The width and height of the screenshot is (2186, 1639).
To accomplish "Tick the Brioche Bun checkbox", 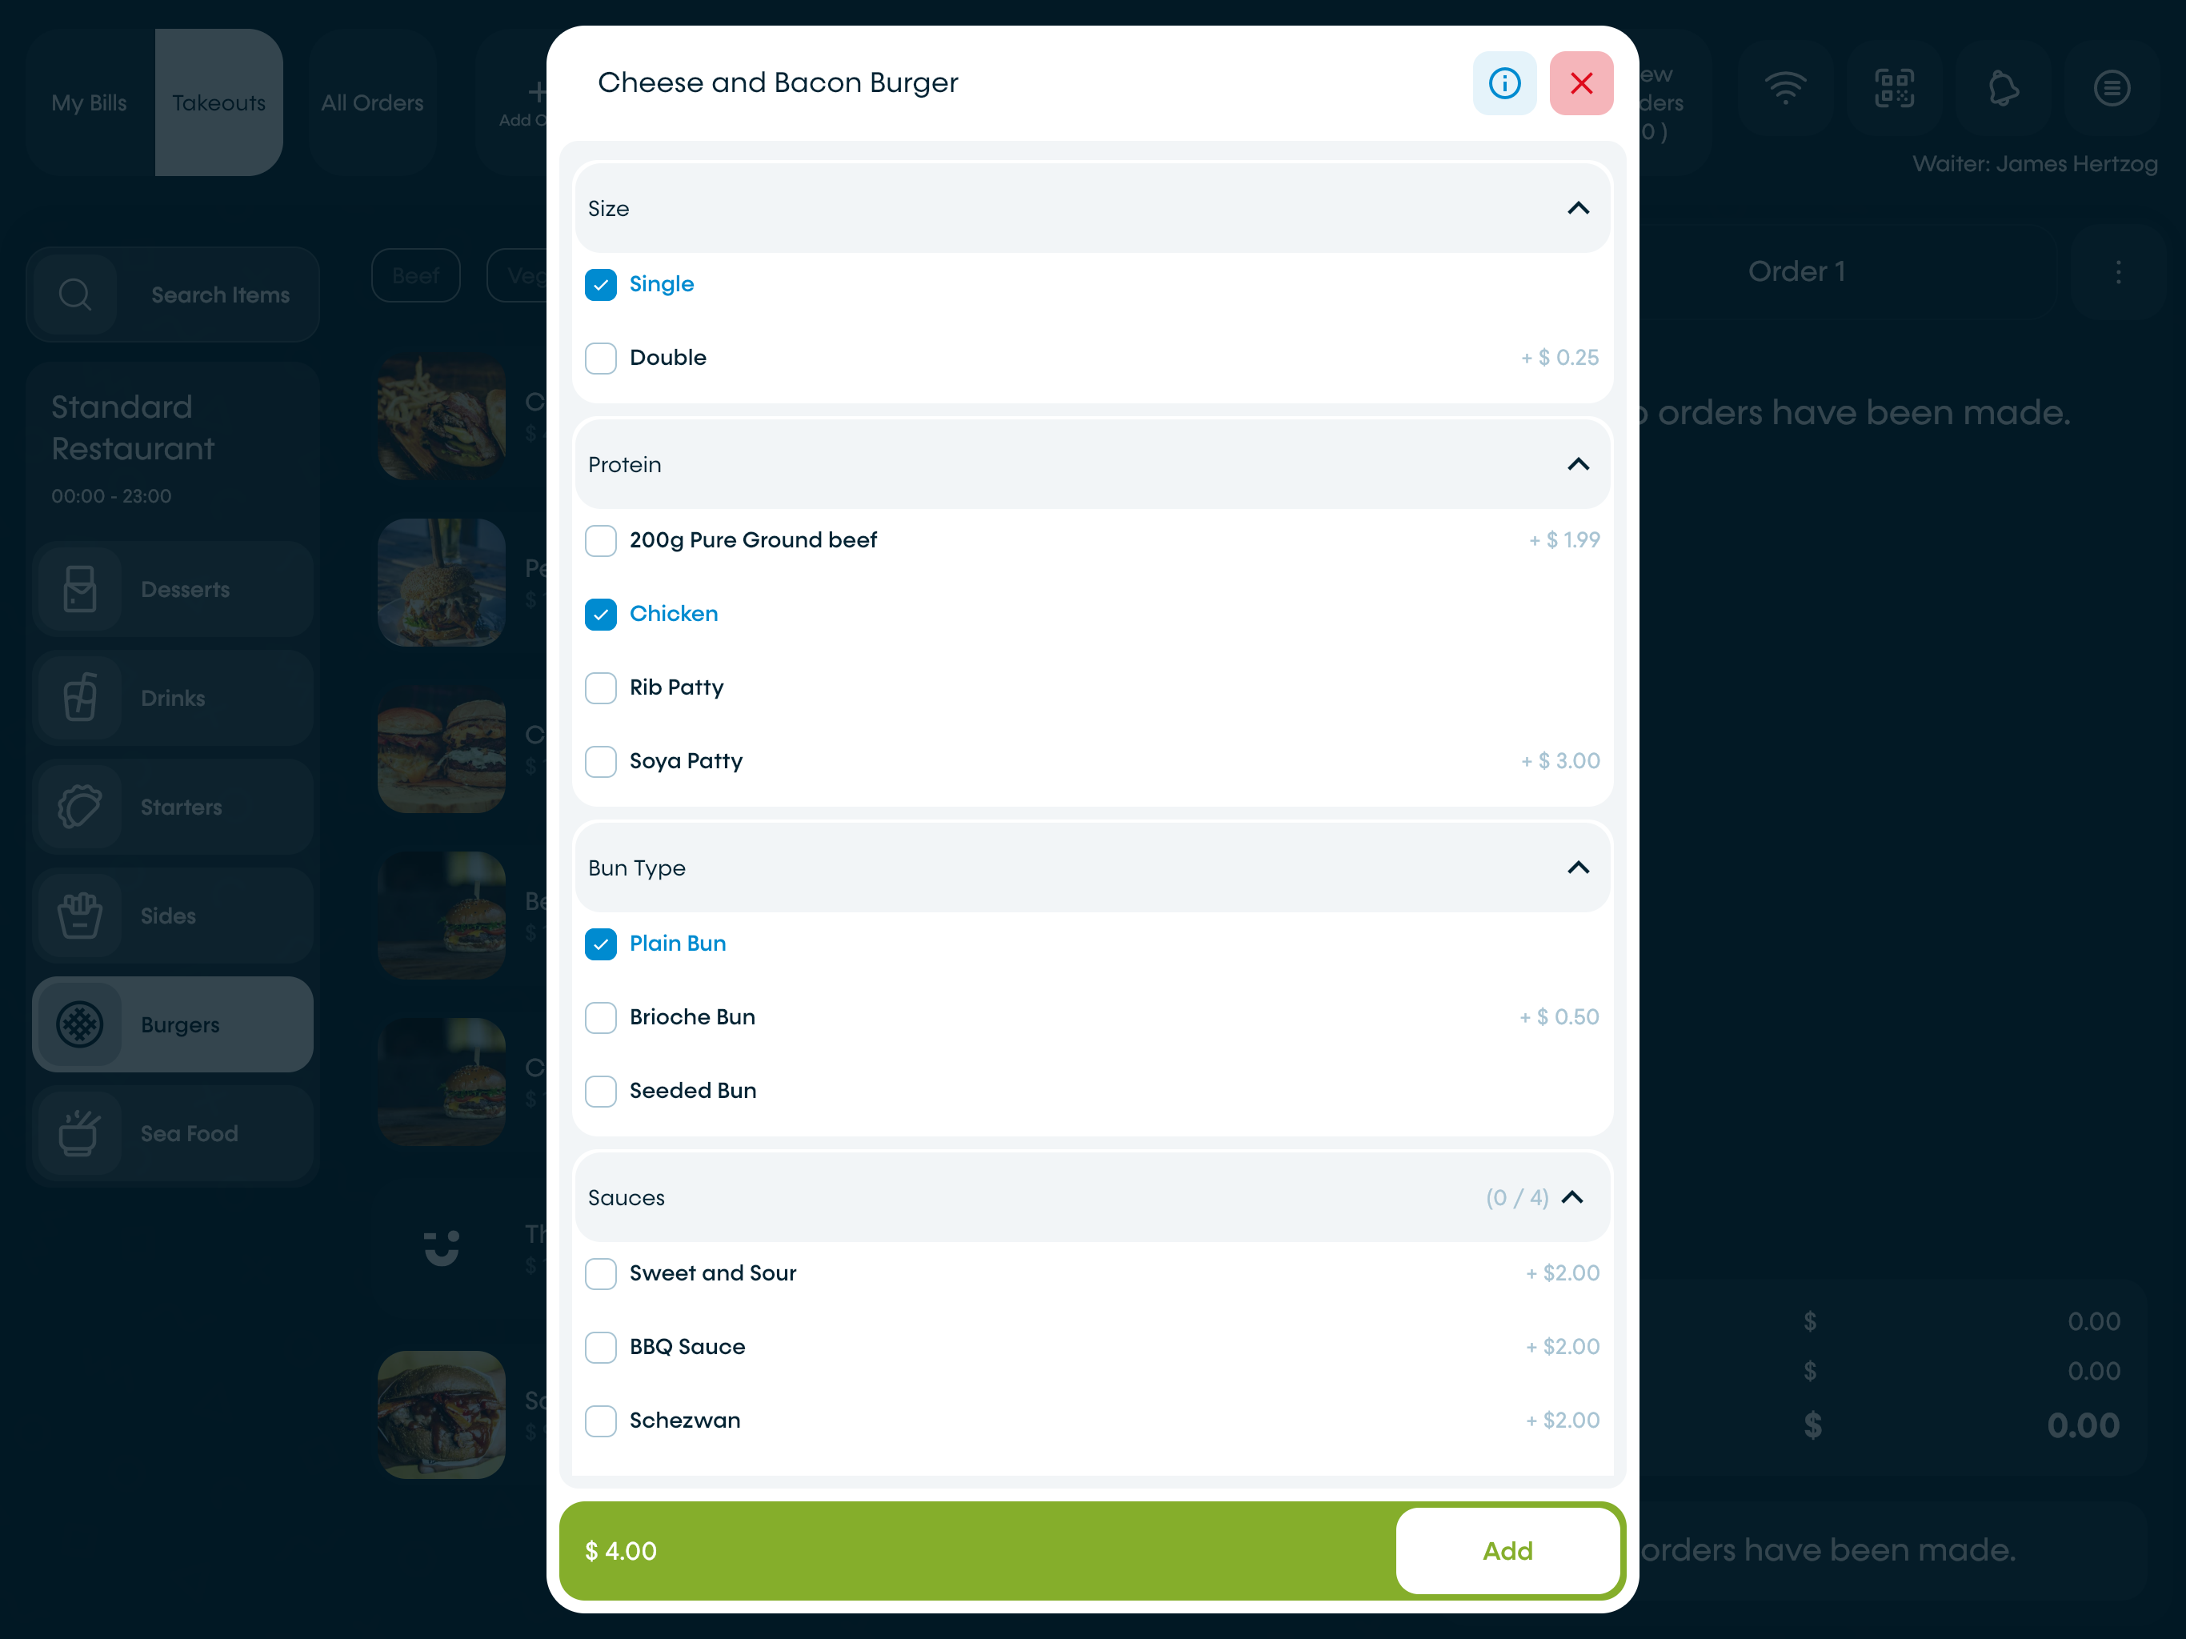I will point(601,1017).
